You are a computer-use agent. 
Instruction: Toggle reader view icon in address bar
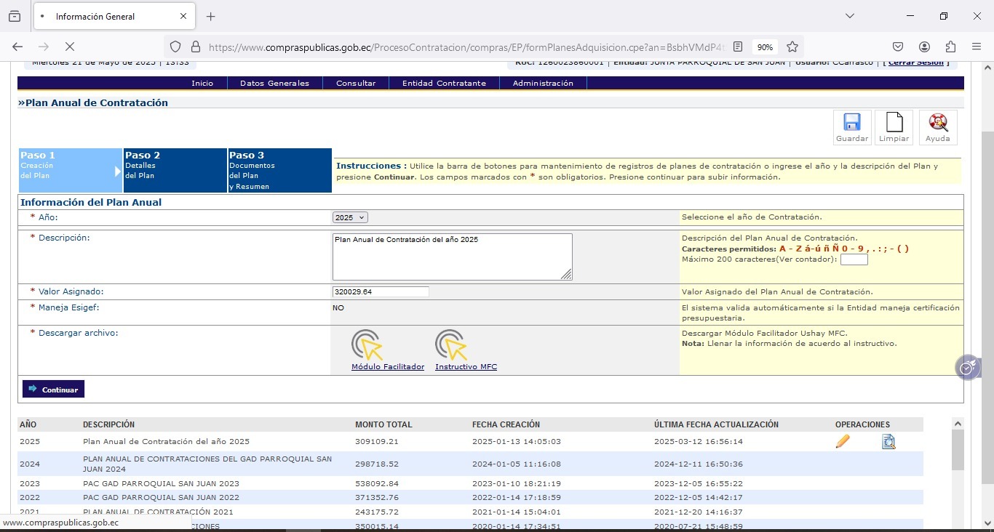point(738,47)
